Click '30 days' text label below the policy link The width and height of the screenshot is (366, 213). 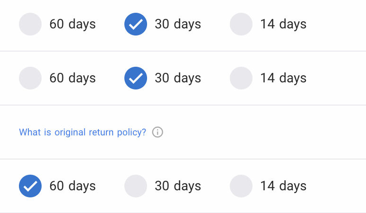coord(178,186)
